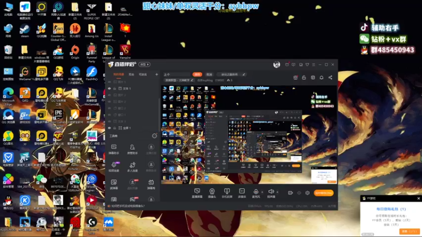The image size is (422, 237).
Task: Switch to the second scene tab
Action: 131,74
